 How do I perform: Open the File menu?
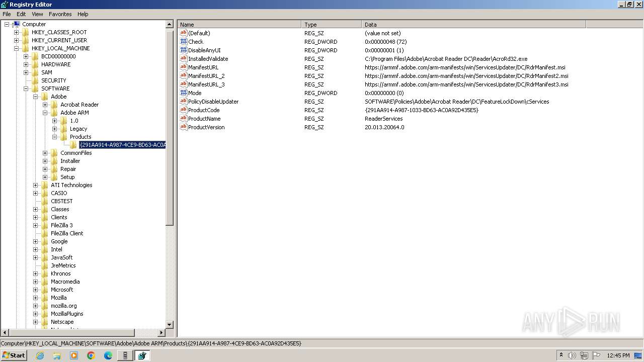tap(7, 14)
